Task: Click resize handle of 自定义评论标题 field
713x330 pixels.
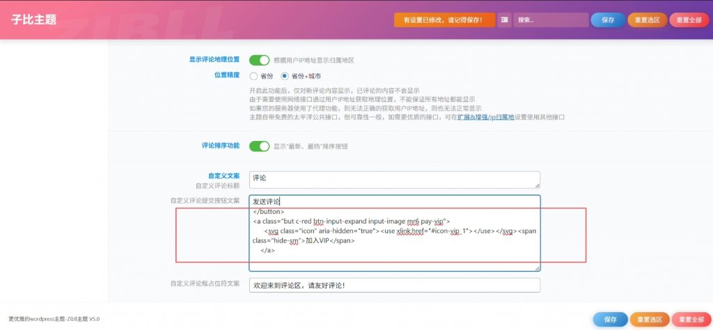Action: click(x=537, y=185)
